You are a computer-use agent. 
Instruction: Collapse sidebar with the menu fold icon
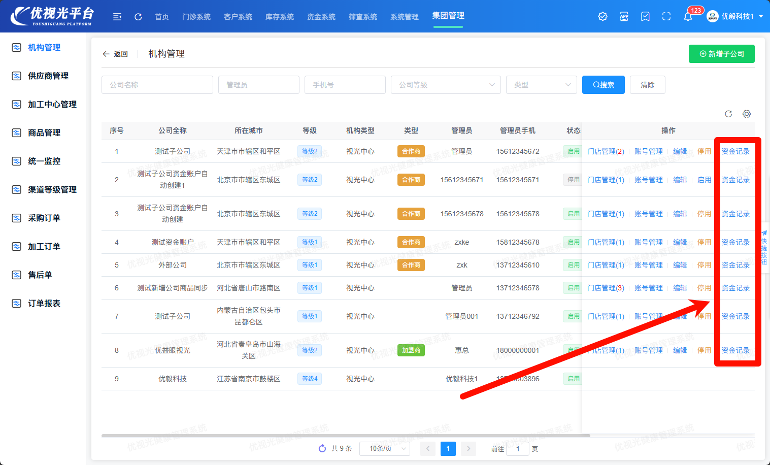click(117, 17)
